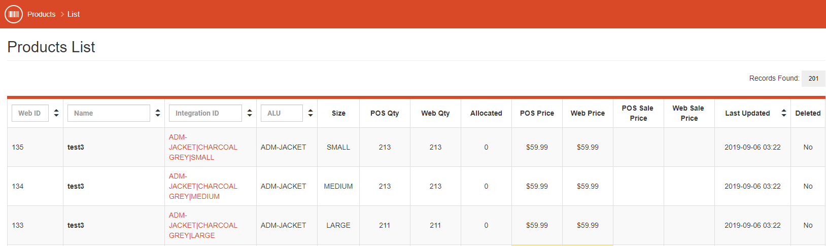Click test3 name in row 133

76,225
